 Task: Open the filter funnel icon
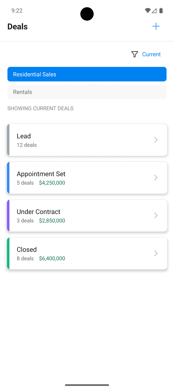[134, 54]
